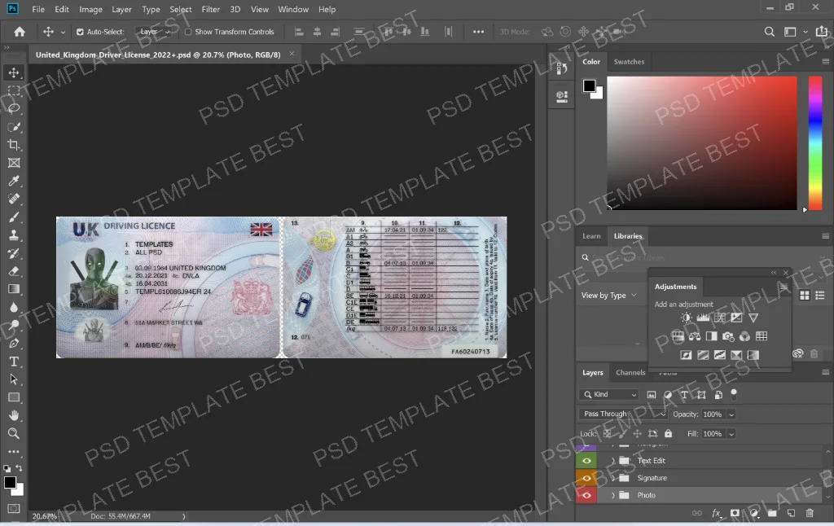The image size is (834, 526).
Task: Click the three-dot options bar overflow button
Action: [x=478, y=32]
